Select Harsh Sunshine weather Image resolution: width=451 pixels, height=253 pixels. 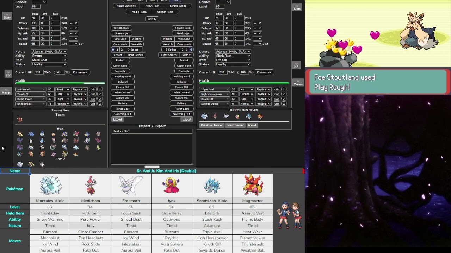(x=126, y=6)
